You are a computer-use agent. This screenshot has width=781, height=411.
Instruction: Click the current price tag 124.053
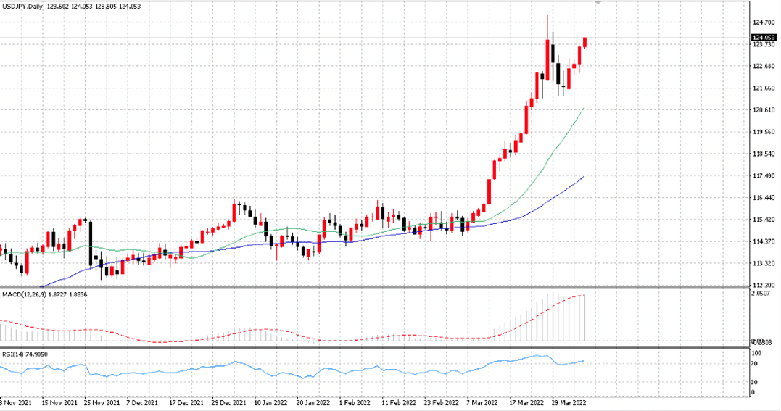764,38
